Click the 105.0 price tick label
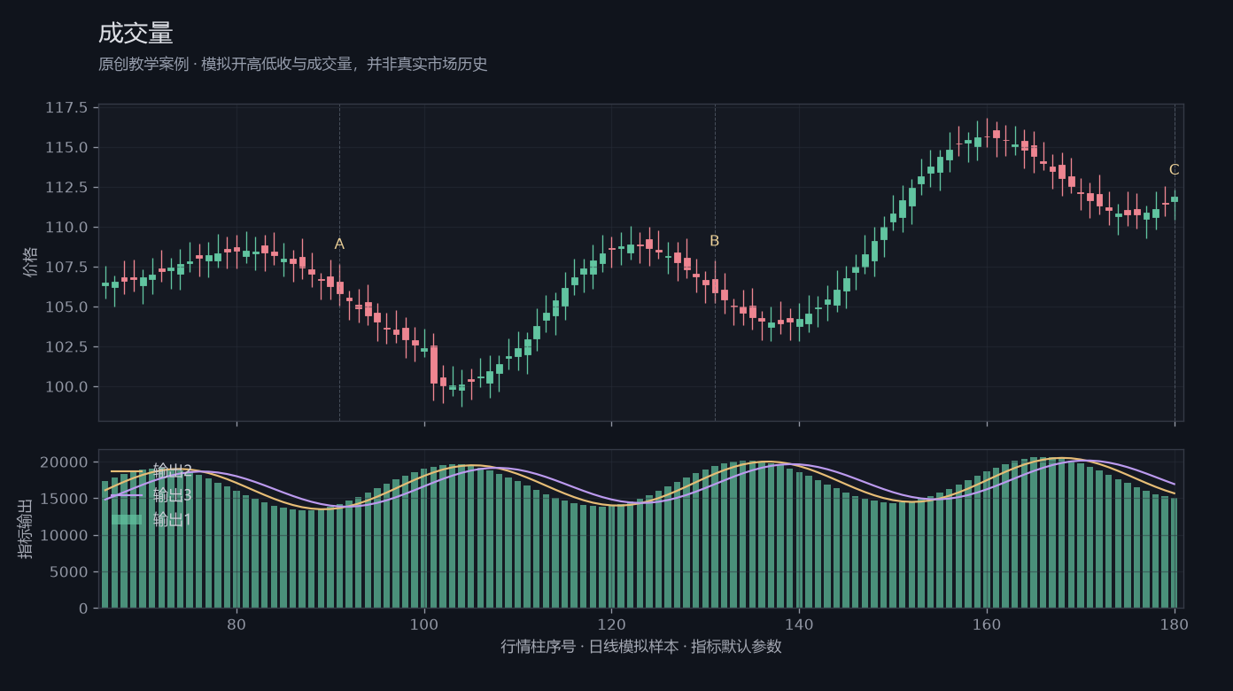Screen dimensions: 1233x691 [66, 307]
